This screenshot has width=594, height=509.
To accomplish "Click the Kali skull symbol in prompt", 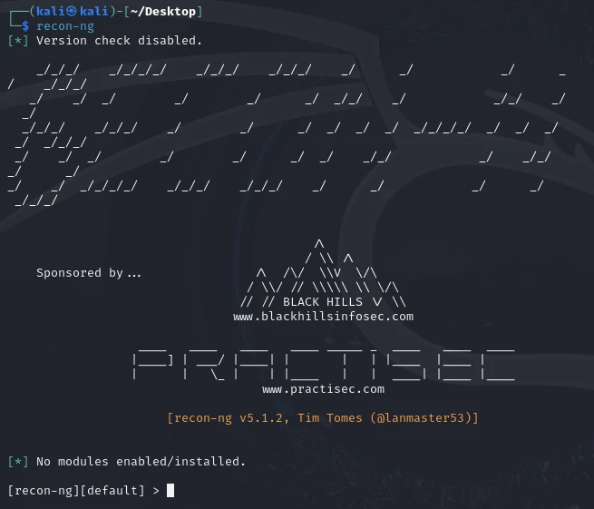I will (x=72, y=12).
